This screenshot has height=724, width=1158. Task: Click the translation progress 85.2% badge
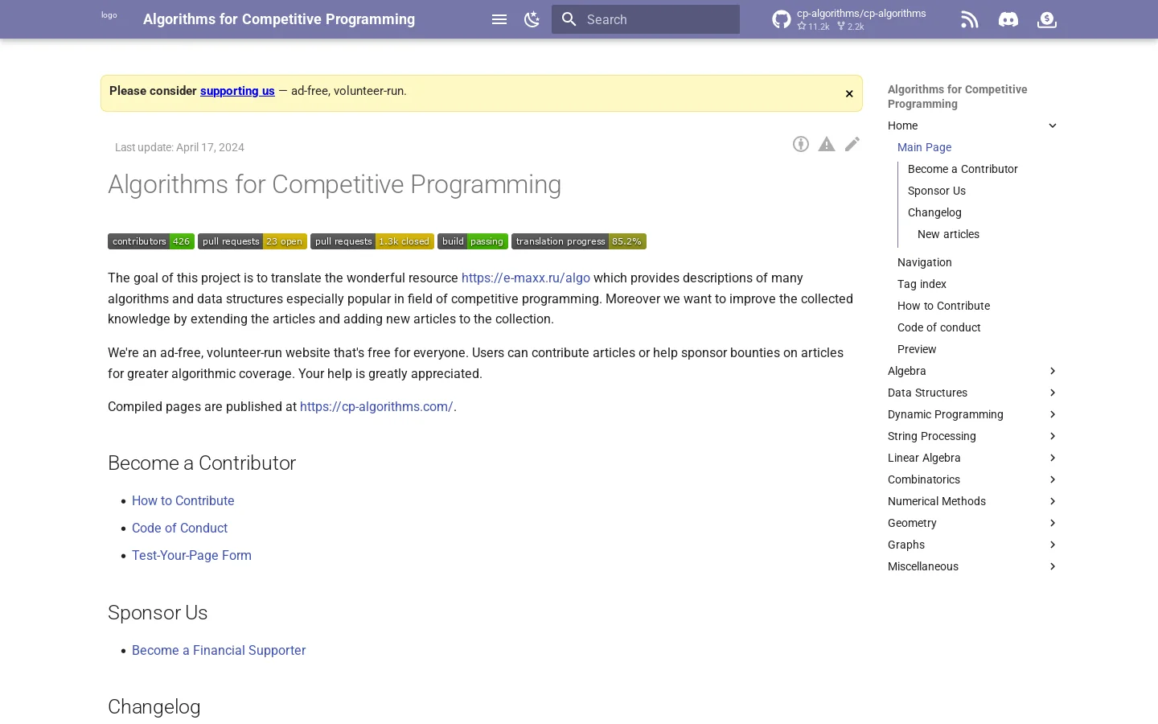coord(579,241)
